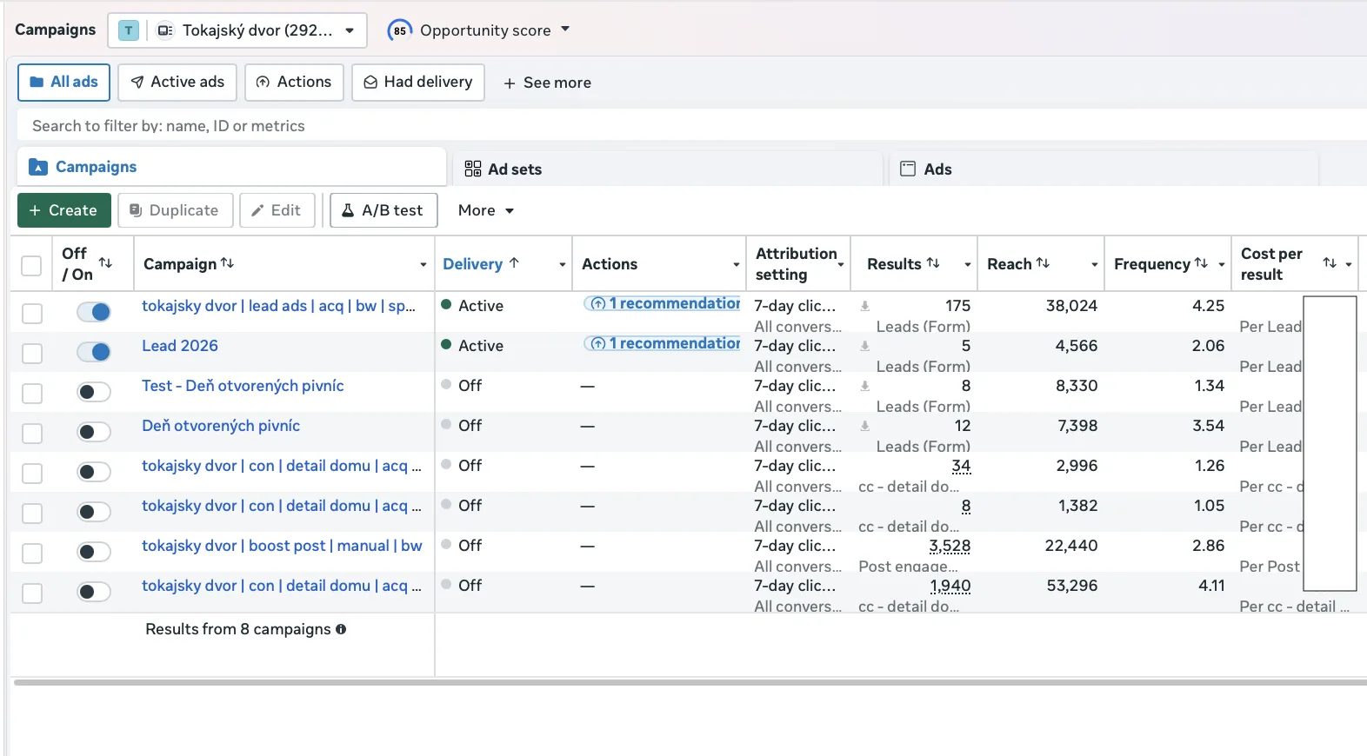Open the Campaign column options arrow
The height and width of the screenshot is (756, 1367).
click(423, 265)
